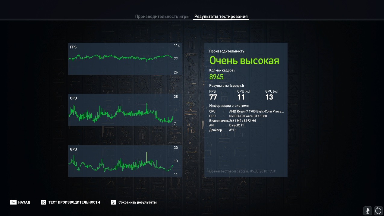The width and height of the screenshot is (384, 216).
Task: Click average CPU value 11 ms
Action: pos(241,97)
